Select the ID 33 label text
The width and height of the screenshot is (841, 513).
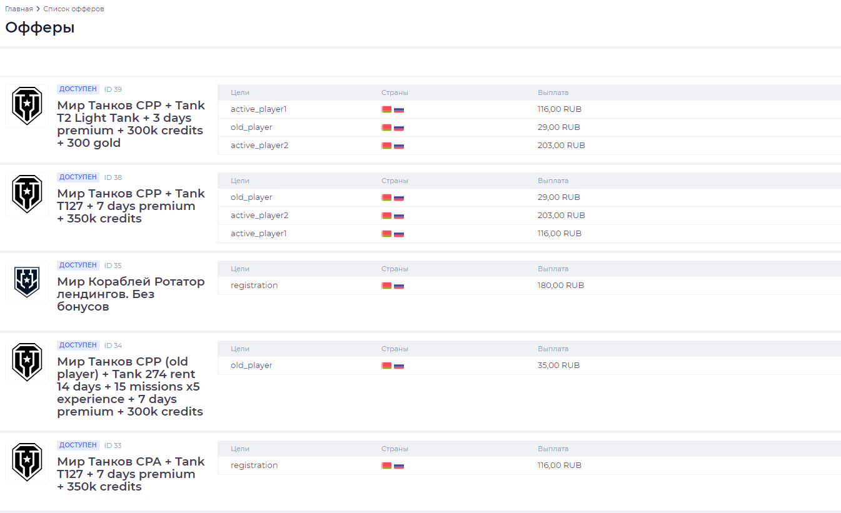[113, 446]
